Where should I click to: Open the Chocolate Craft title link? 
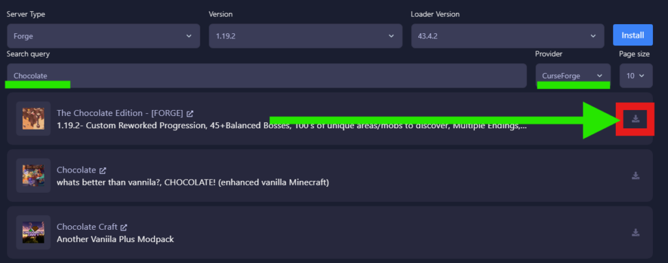pyautogui.click(x=87, y=227)
